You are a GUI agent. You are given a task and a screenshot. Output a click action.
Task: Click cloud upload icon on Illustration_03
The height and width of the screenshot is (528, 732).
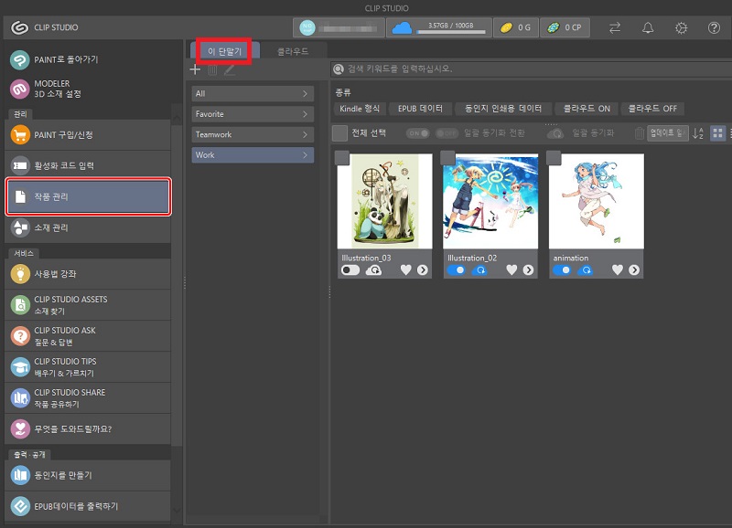point(373,269)
